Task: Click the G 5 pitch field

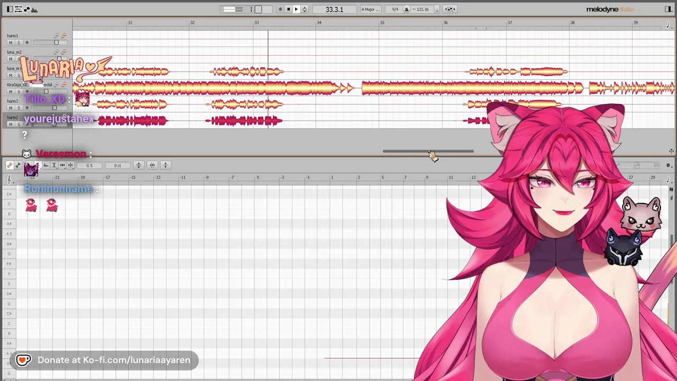Action: tap(89, 166)
